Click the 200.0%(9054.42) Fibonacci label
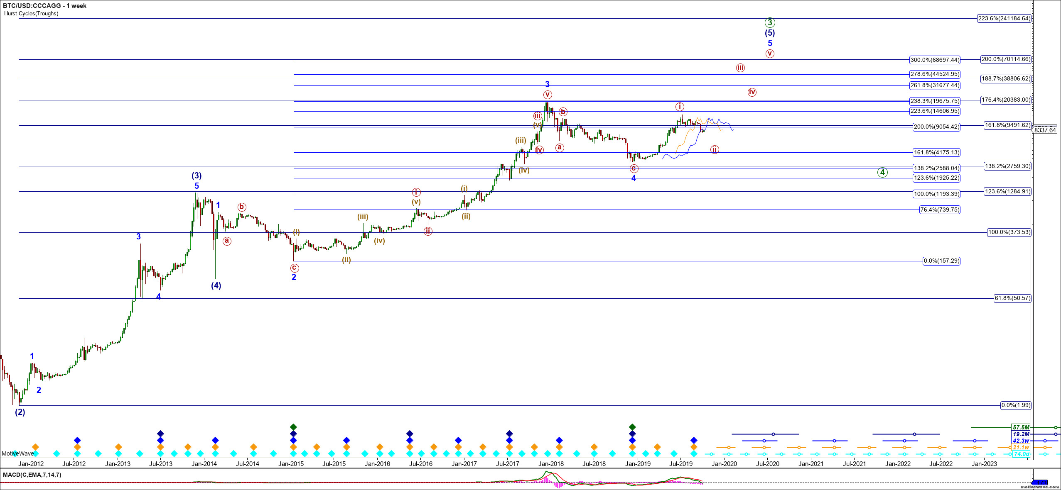 pos(936,127)
